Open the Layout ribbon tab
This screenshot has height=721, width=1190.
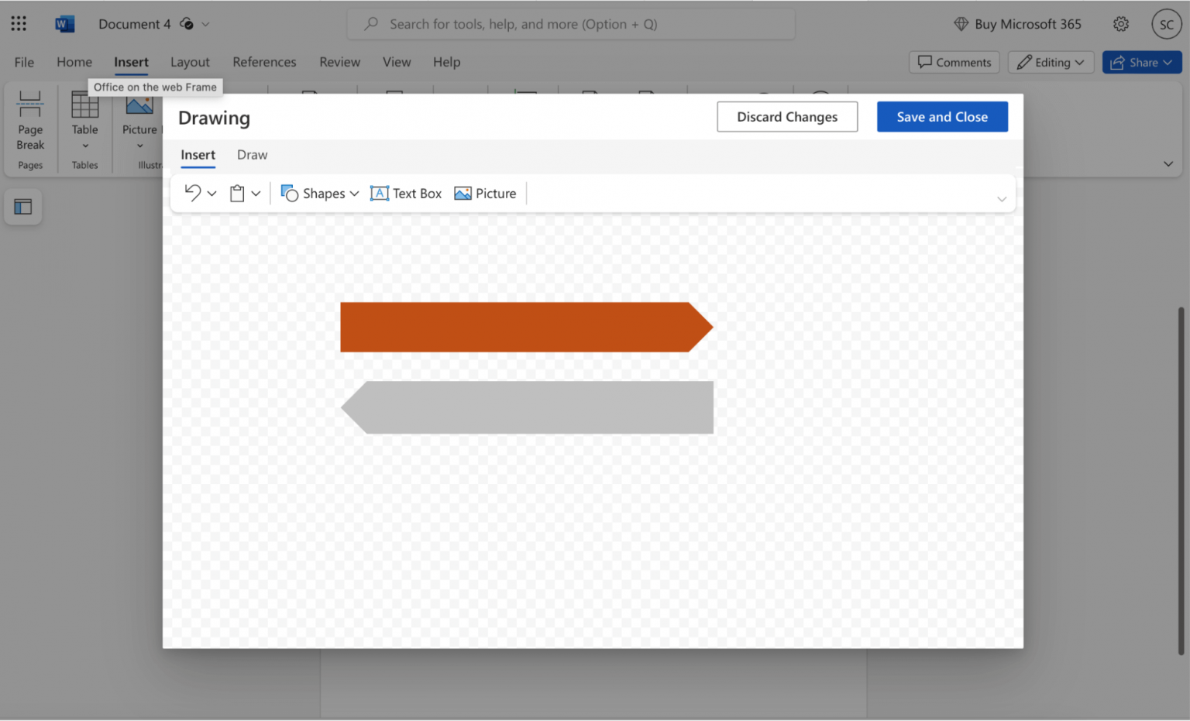(190, 62)
